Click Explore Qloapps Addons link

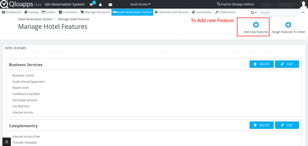[235, 4]
